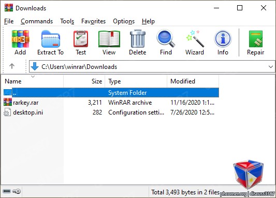Close the Downloads window
The height and width of the screenshot is (198, 276).
click(264, 8)
